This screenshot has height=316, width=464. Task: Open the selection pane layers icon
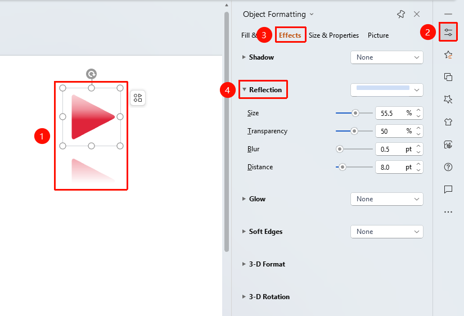pos(448,77)
